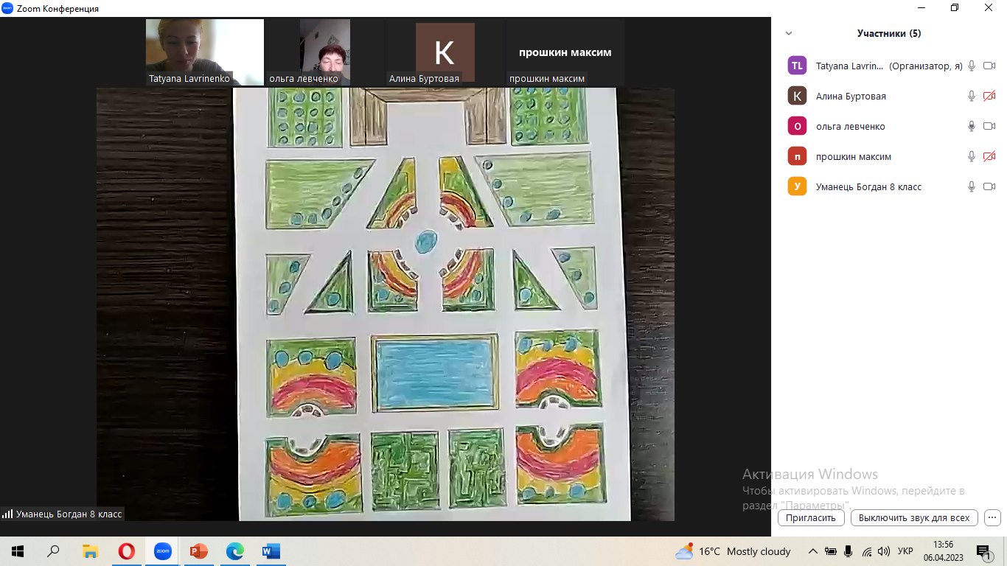Click прошкин максим's disabled camera icon
This screenshot has width=1007, height=566.
click(989, 156)
